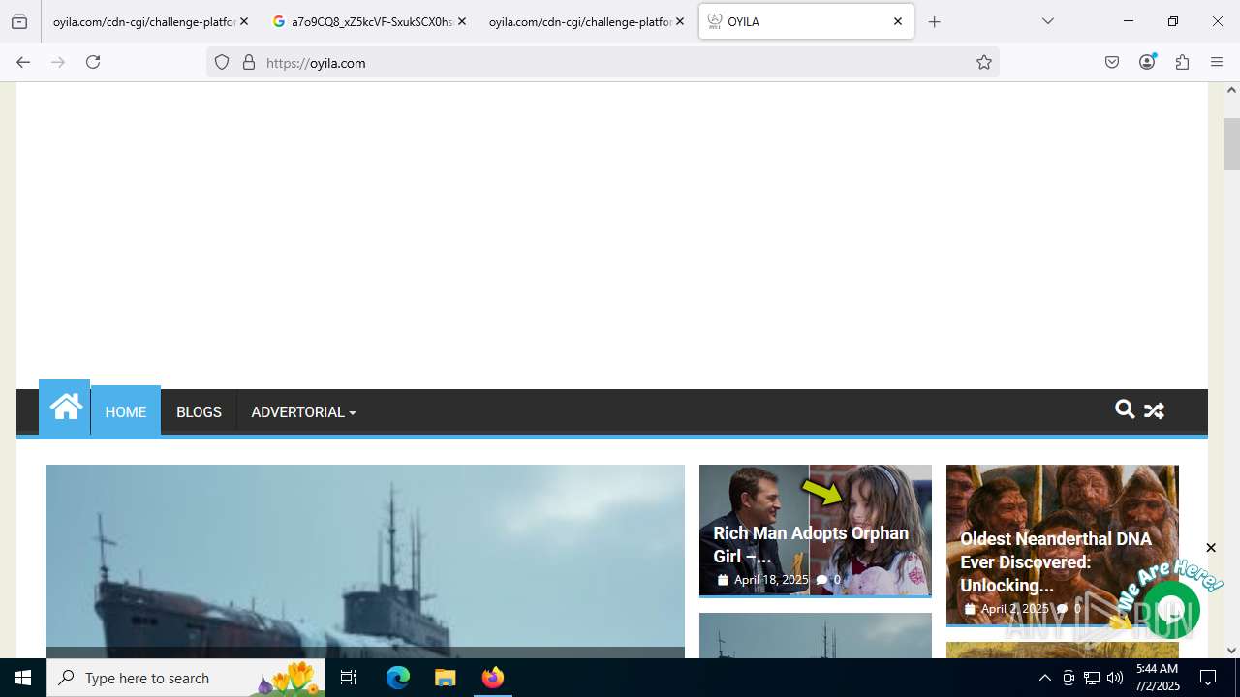Open tracking protection shield icon

pyautogui.click(x=222, y=62)
